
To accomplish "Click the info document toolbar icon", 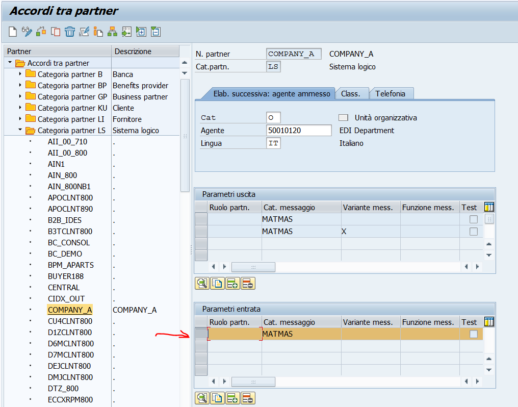I will [98, 32].
